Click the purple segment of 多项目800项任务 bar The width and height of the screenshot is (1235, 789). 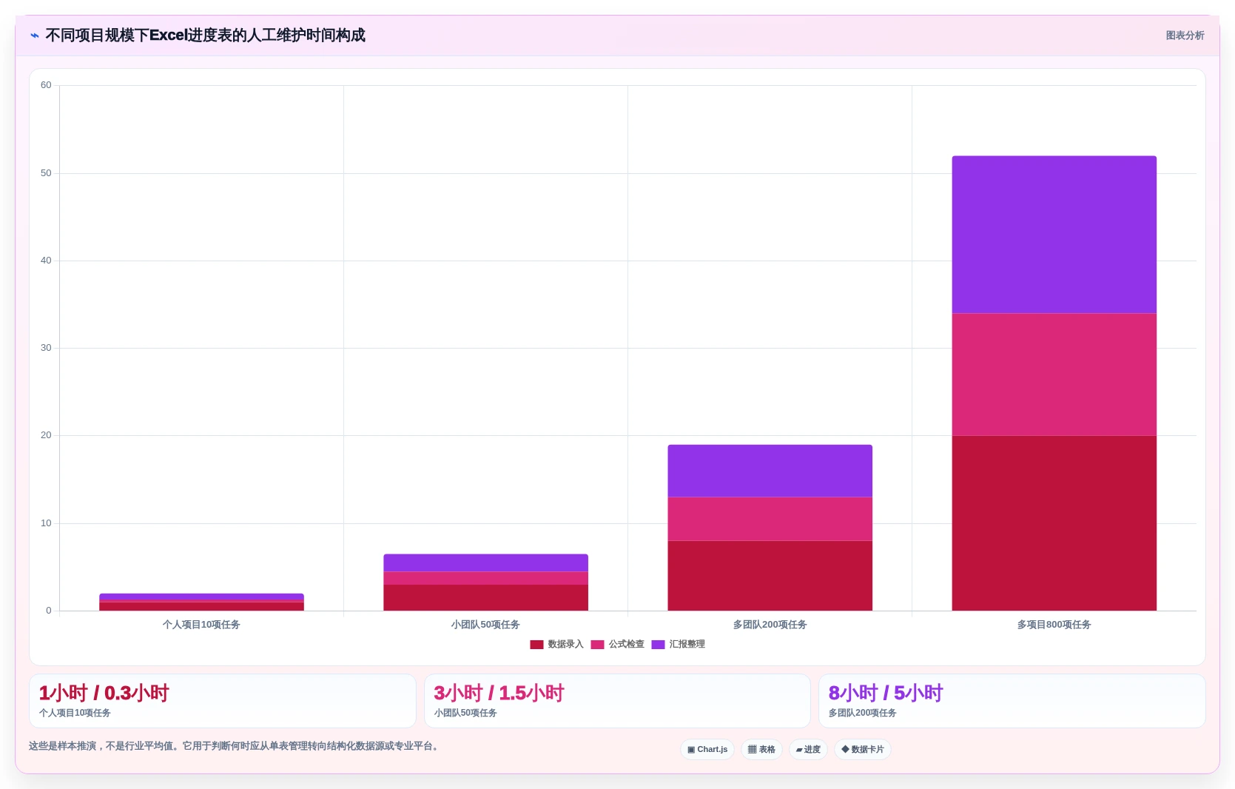tap(1054, 235)
